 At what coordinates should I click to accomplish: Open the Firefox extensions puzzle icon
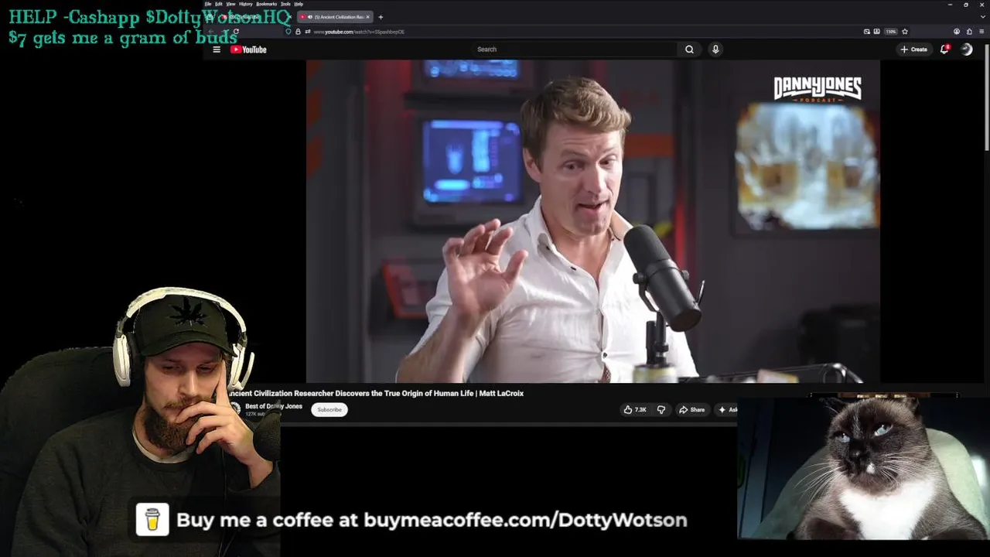click(969, 32)
